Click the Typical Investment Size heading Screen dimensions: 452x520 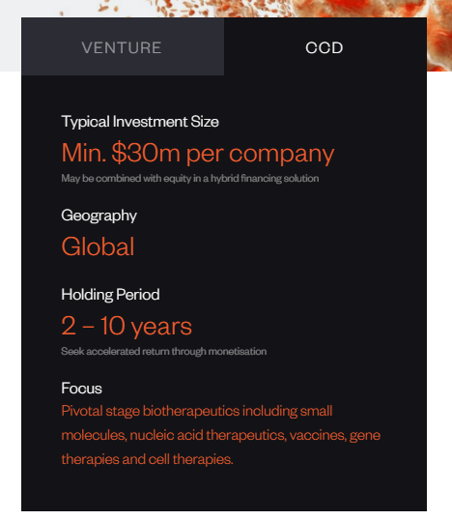pos(140,122)
